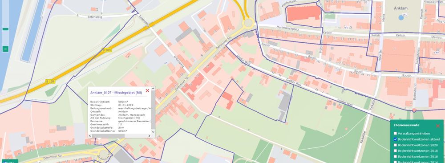Click the green zoom slider handle
This screenshot has height=163, width=445.
click(x=5, y=29)
